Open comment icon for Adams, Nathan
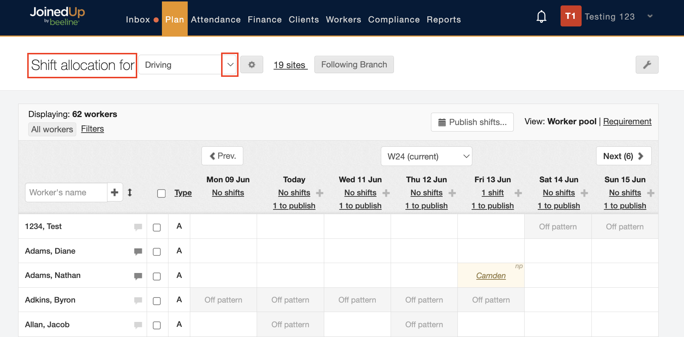This screenshot has height=337, width=684. [x=138, y=276]
